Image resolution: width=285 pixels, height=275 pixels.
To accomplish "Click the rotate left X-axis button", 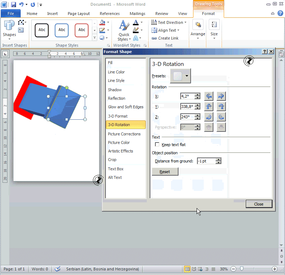I will point(209,96).
